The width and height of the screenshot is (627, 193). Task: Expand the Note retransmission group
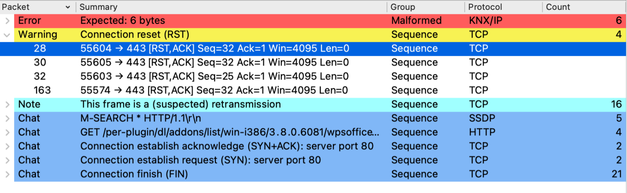(7, 105)
